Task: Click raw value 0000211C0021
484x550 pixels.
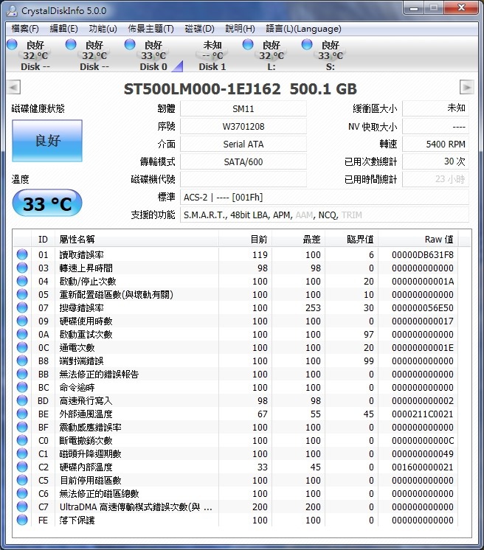Action: 423,414
